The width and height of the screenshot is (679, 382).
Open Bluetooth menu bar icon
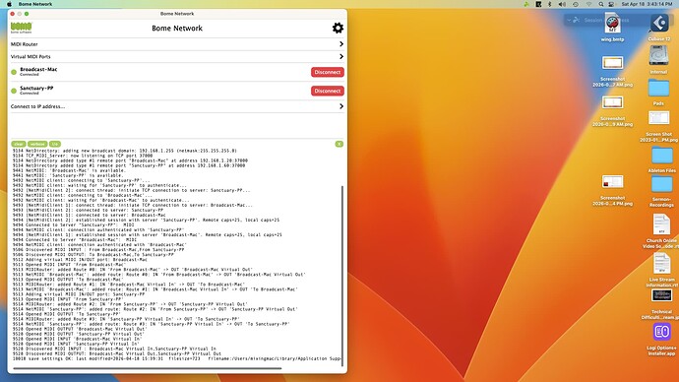pos(550,4)
